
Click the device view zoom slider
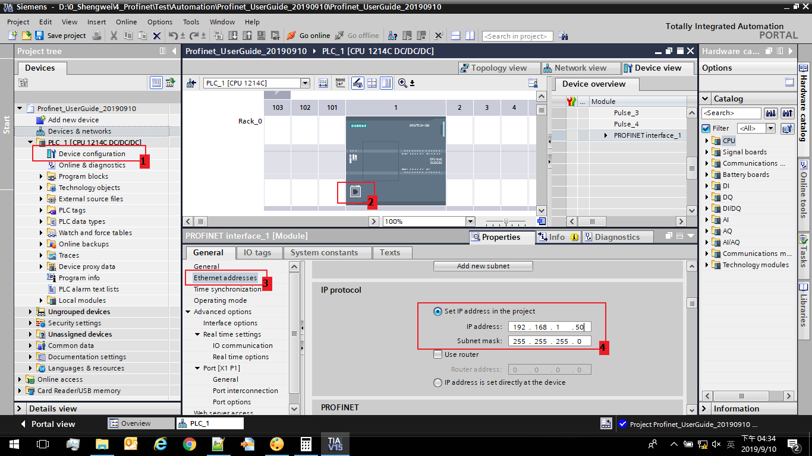tap(506, 221)
